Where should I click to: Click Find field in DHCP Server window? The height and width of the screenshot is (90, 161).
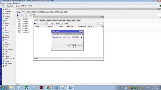pyautogui.click(x=100, y=23)
